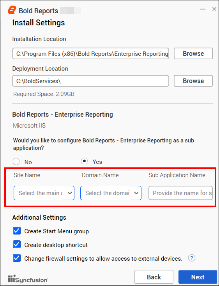Viewport: 219px width, 286px height.
Task: Open the firewall settings help icon
Action: tap(191, 258)
